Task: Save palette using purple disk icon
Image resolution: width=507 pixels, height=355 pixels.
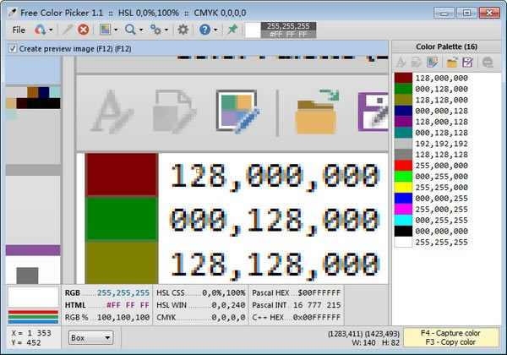Action: (x=465, y=63)
